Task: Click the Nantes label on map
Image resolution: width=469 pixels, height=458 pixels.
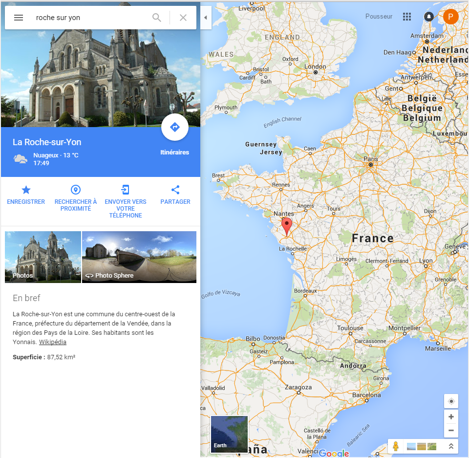Action: click(x=284, y=214)
